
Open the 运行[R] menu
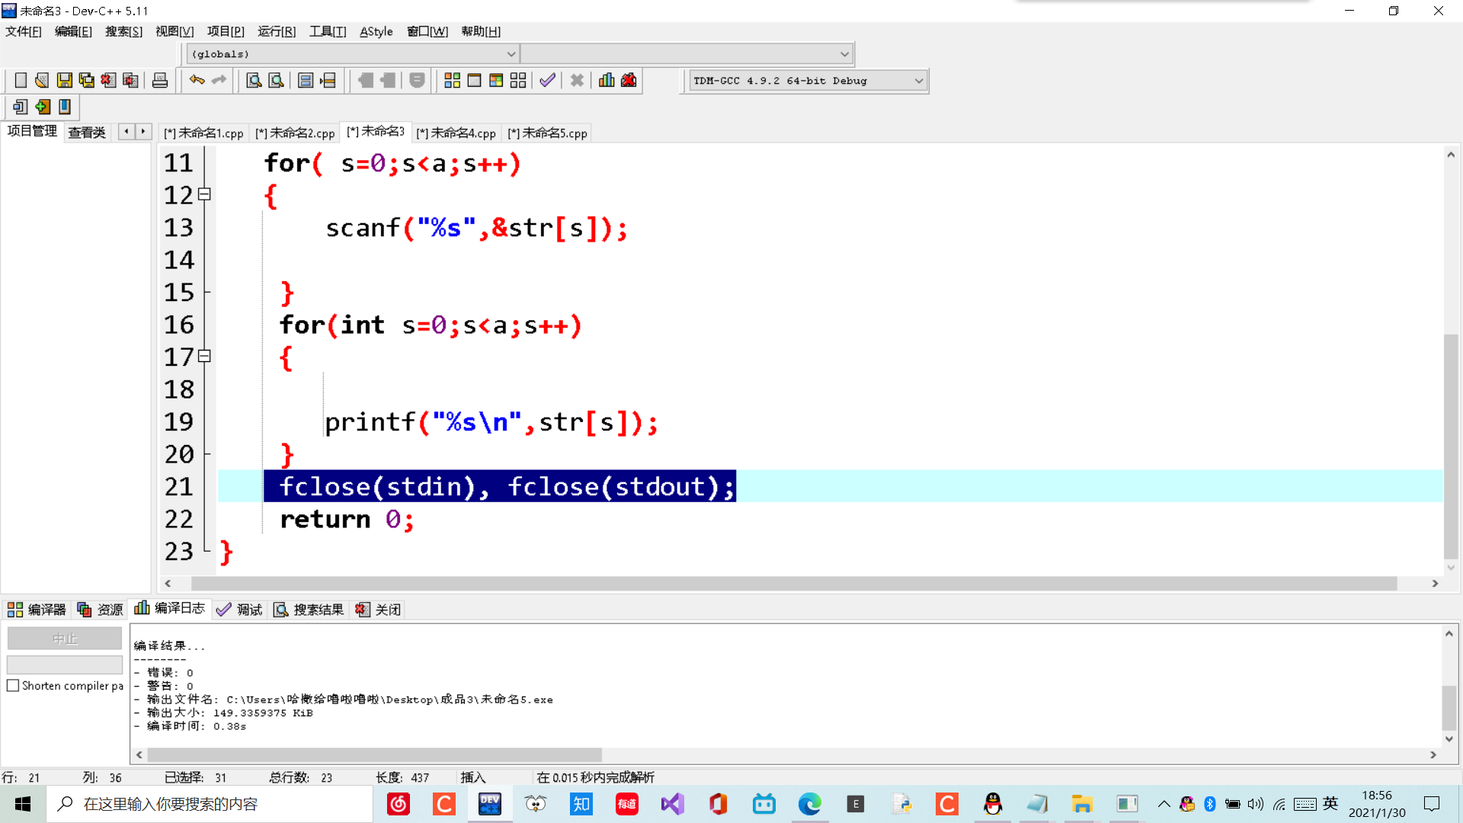(x=277, y=31)
